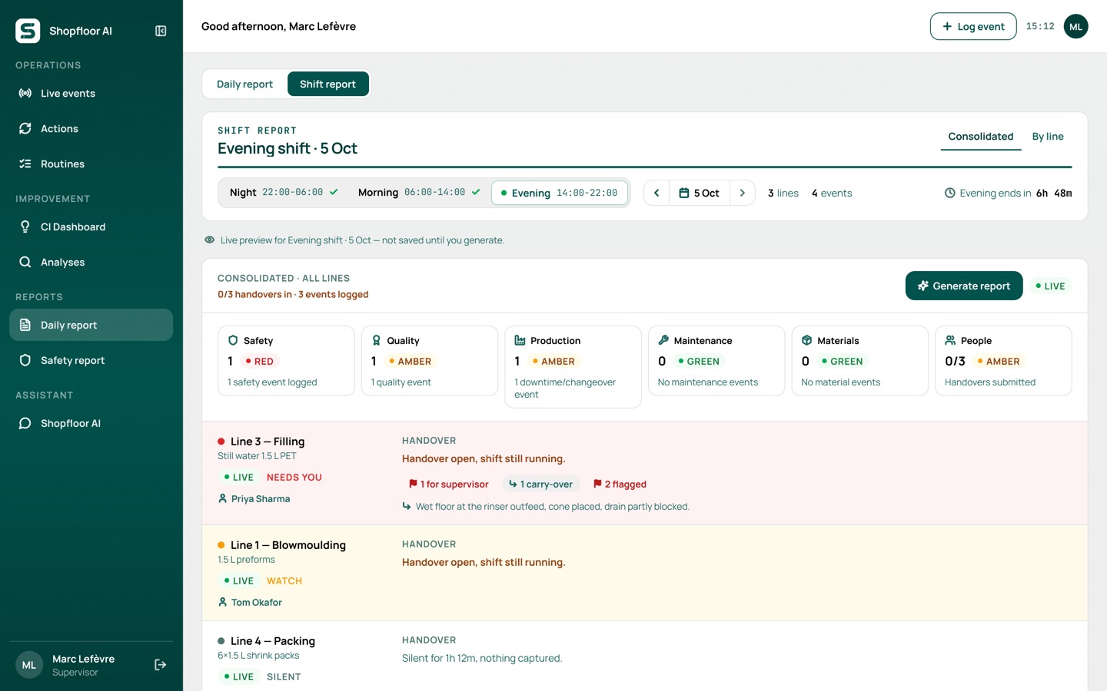Click the wet floor carry-over note
Image resolution: width=1107 pixels, height=691 pixels.
pyautogui.click(x=546, y=507)
